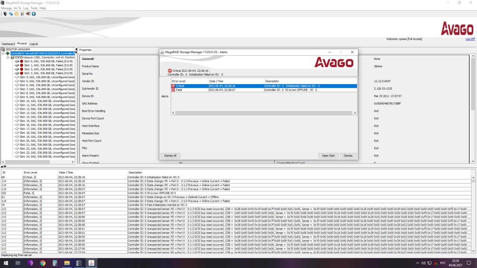Click the refresh arrows toolbar icon

11,14
